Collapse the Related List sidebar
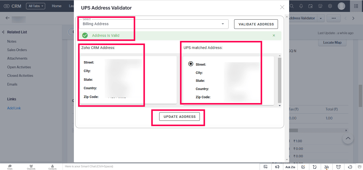The height and width of the screenshot is (170, 363). pos(3,32)
